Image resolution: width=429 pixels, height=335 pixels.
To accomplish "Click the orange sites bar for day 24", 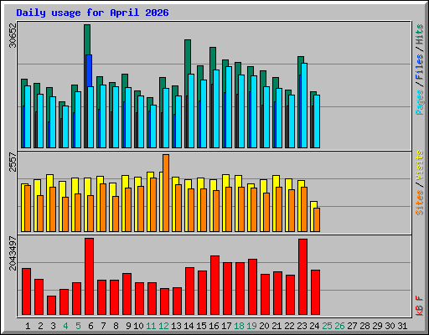I will (x=317, y=219).
